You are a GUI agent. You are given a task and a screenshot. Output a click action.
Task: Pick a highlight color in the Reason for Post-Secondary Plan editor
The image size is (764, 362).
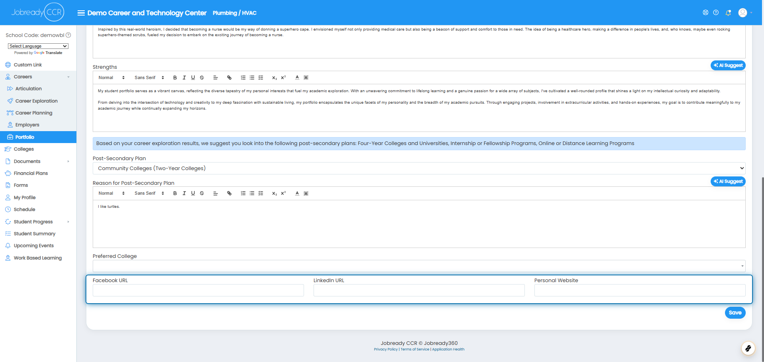306,193
